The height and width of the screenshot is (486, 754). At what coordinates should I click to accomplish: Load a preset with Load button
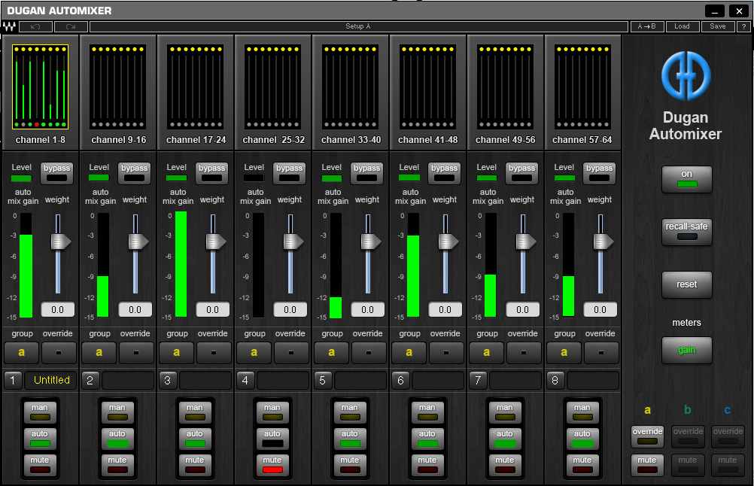coord(682,26)
